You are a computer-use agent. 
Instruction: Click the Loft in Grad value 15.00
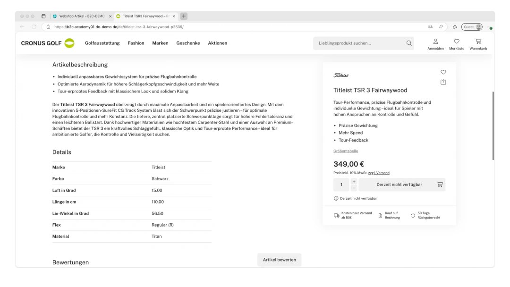click(157, 190)
